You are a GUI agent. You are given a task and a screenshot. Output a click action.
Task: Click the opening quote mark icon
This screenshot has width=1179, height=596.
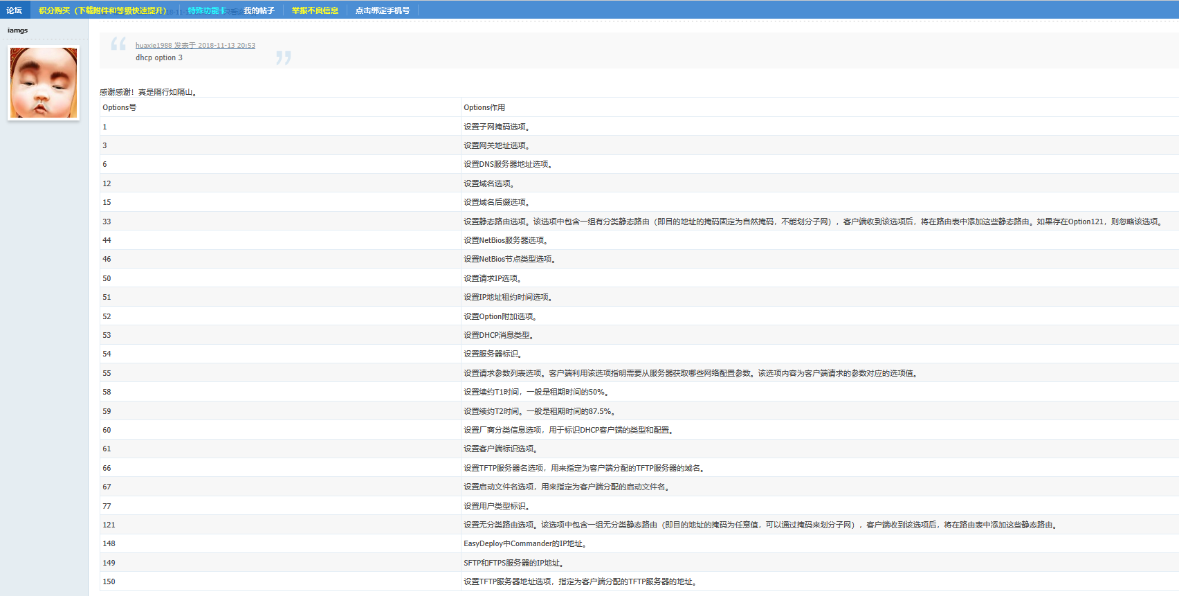(118, 44)
